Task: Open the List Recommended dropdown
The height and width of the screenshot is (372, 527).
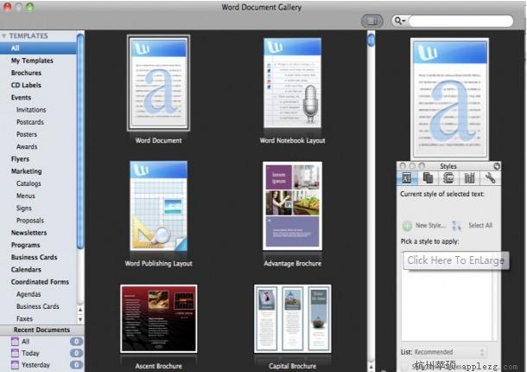Action: click(x=450, y=352)
